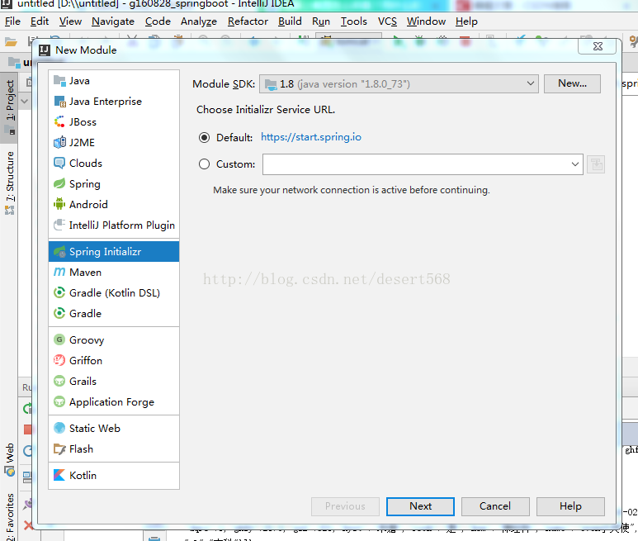Click the Grails icon
Image resolution: width=638 pixels, height=541 pixels.
[59, 381]
